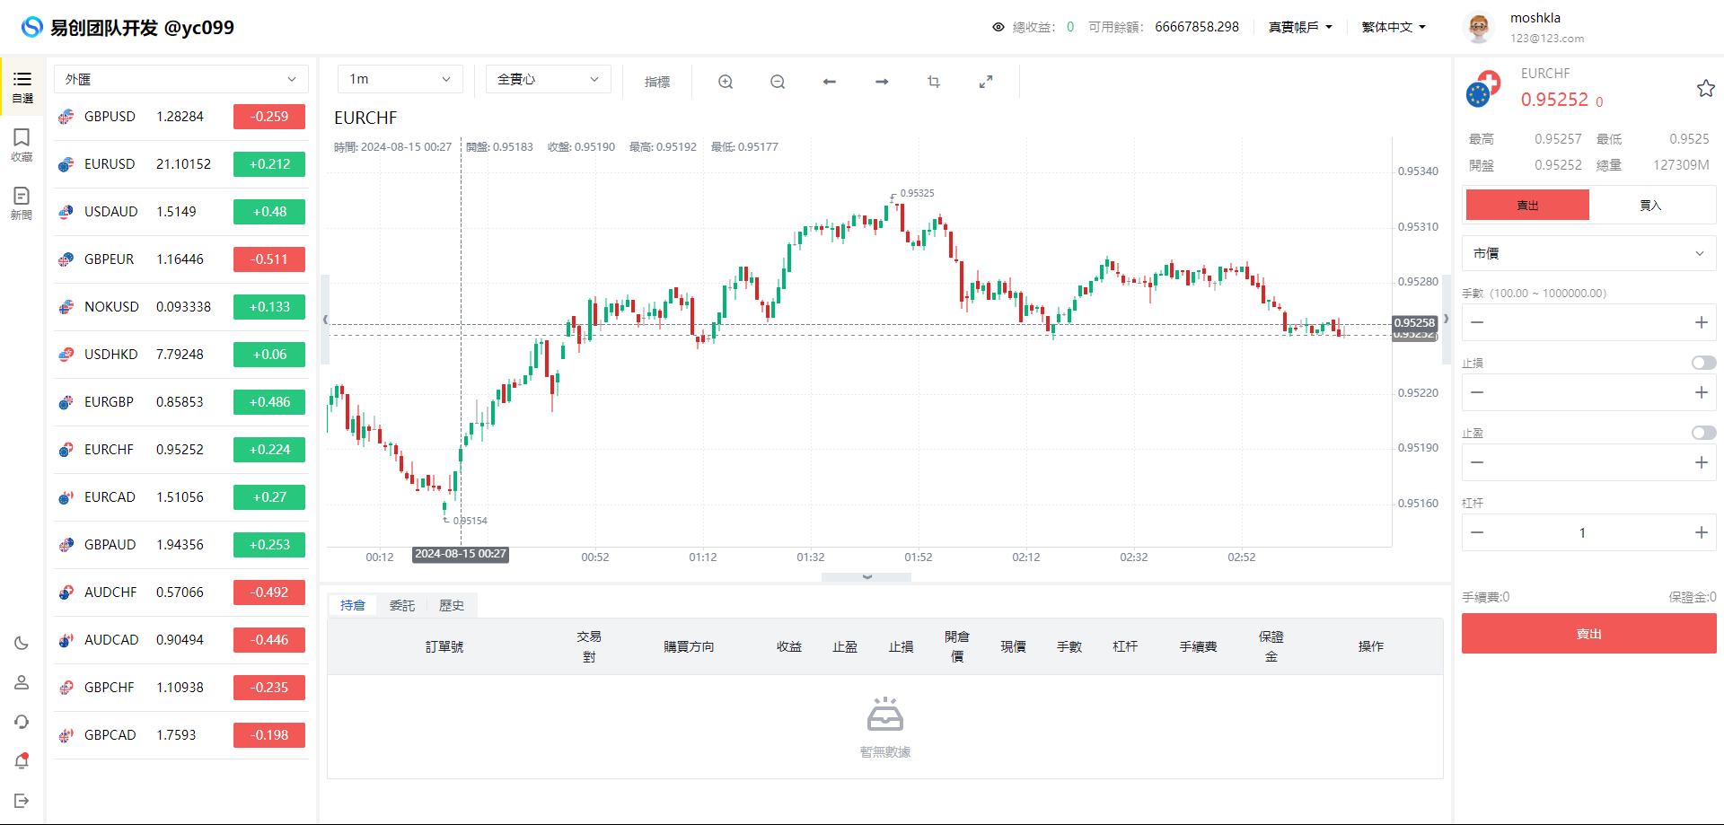Toggle total profit visibility eye icon
The image size is (1724, 825).
click(x=998, y=27)
